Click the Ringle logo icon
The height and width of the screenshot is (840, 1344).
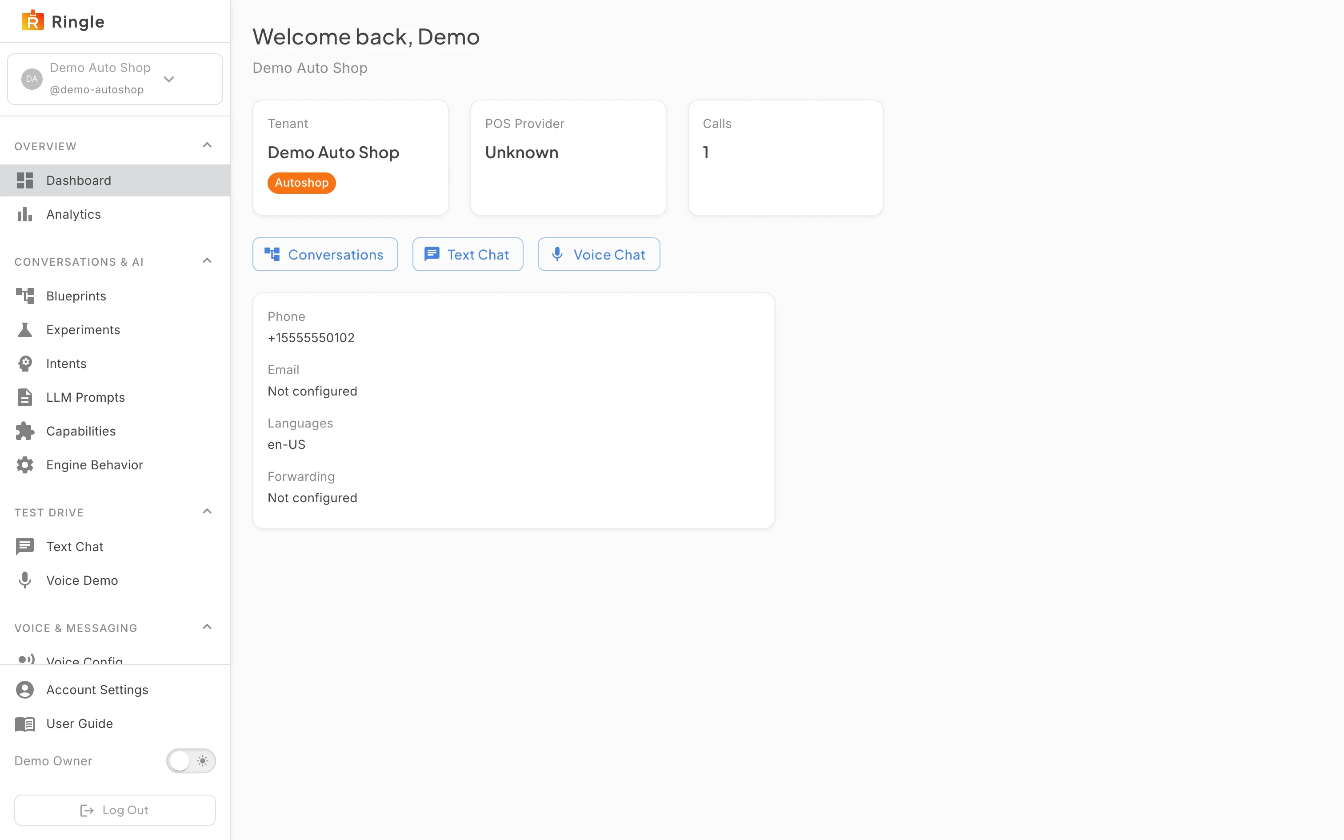pyautogui.click(x=32, y=21)
